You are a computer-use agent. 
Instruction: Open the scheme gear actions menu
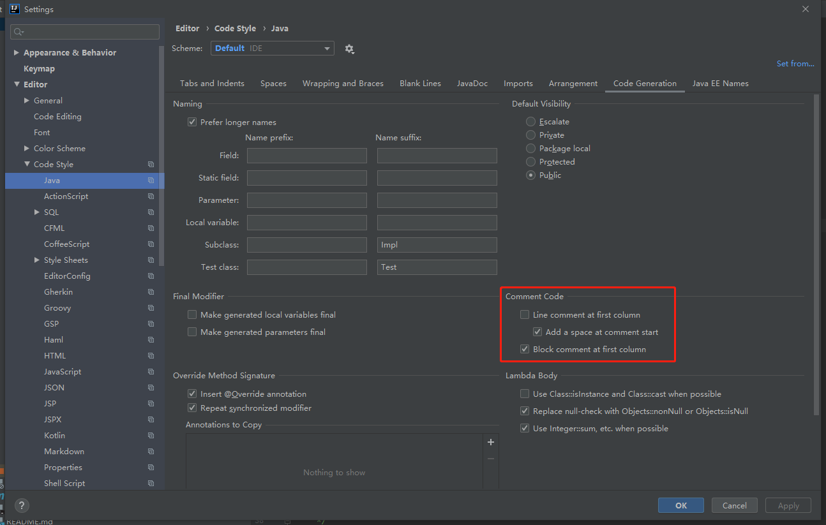pos(349,48)
